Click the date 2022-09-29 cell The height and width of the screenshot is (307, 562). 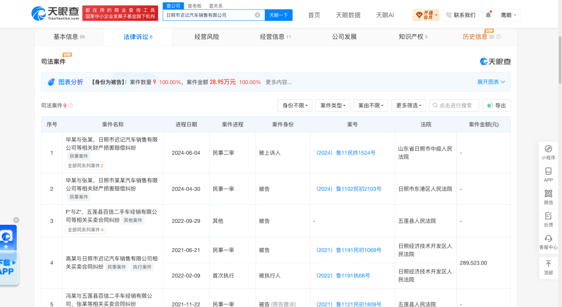point(186,221)
